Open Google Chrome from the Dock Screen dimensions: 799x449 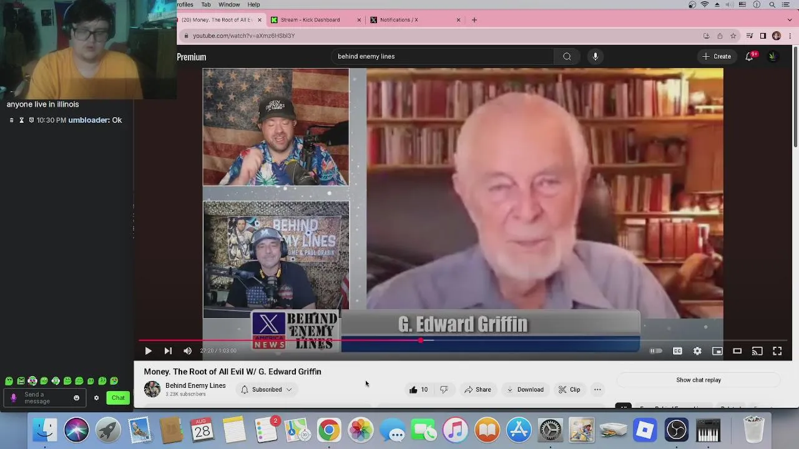[x=328, y=430]
